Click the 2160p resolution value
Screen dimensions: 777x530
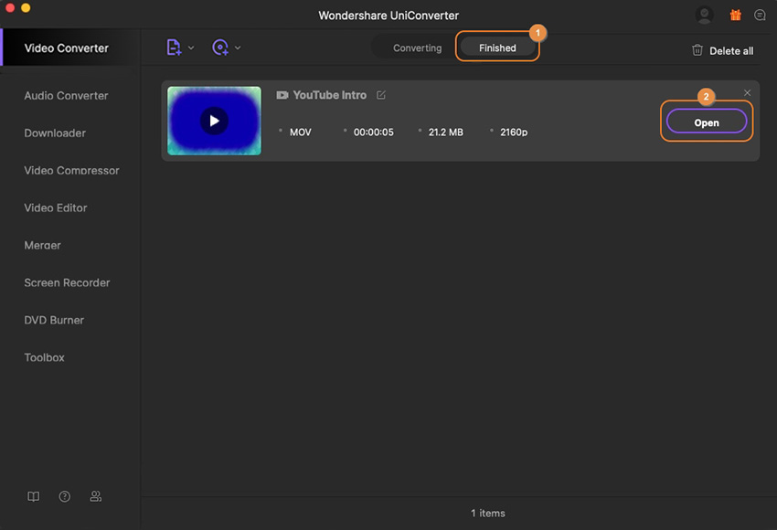(x=514, y=132)
